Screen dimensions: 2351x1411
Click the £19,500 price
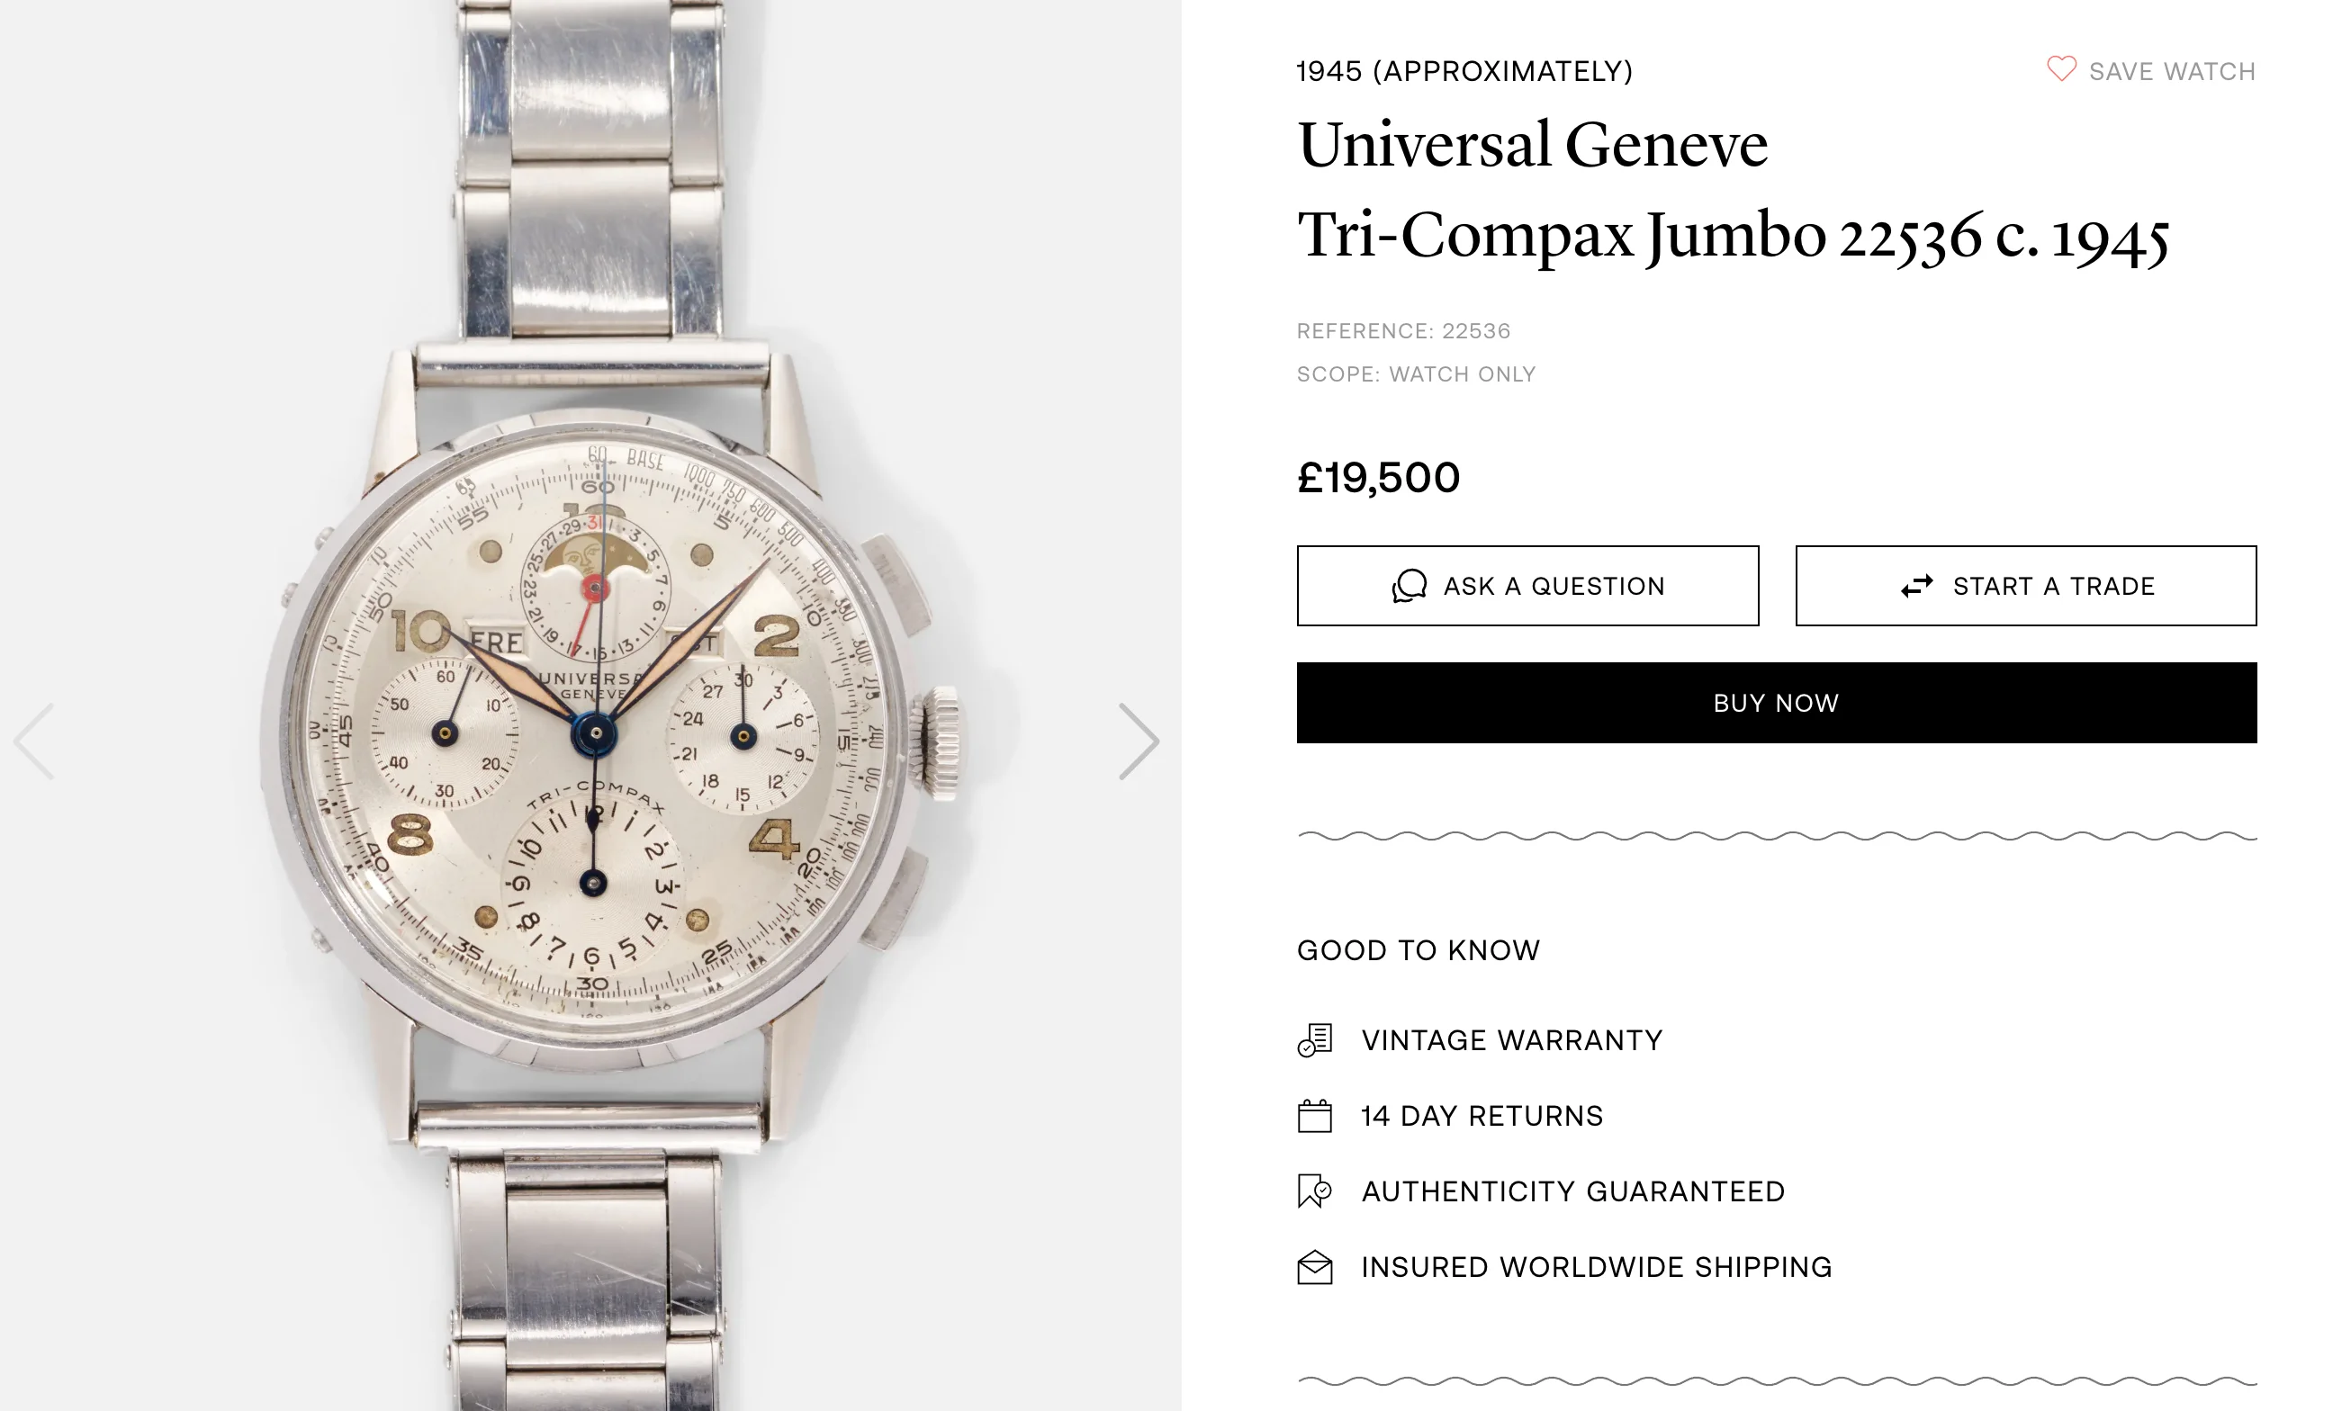[x=1378, y=477]
